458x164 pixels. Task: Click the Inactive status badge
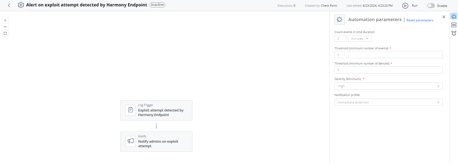click(157, 5)
